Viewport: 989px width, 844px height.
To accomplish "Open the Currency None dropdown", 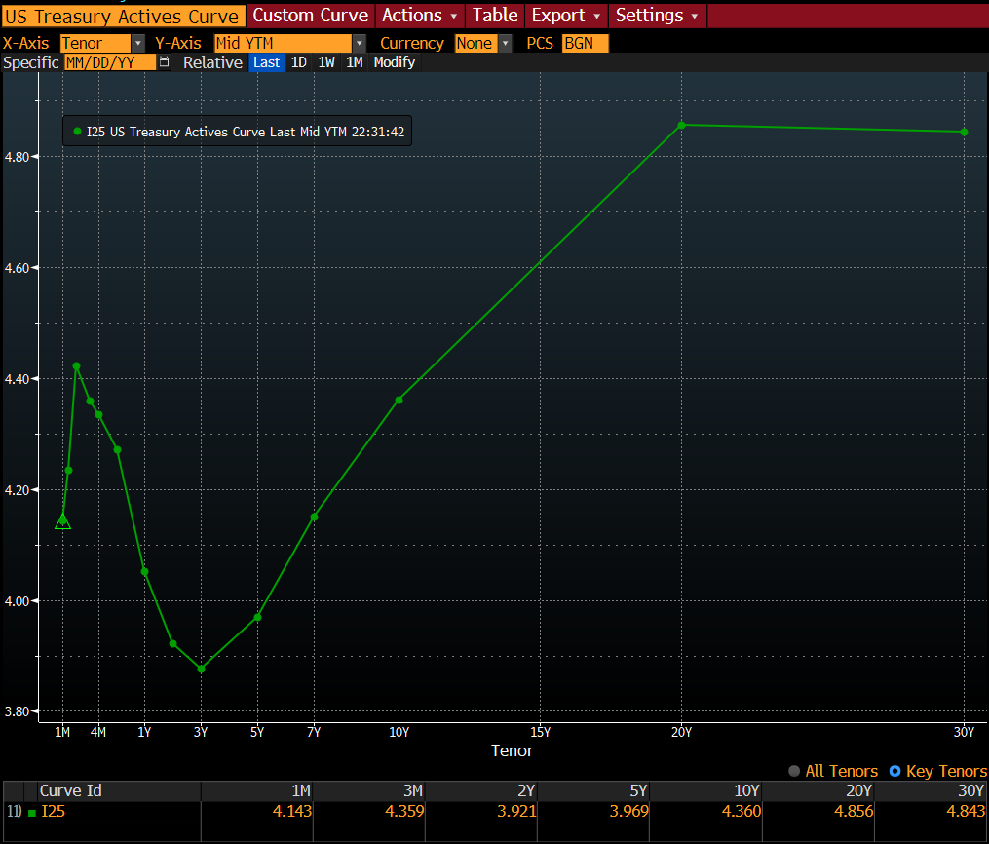I will click(505, 43).
